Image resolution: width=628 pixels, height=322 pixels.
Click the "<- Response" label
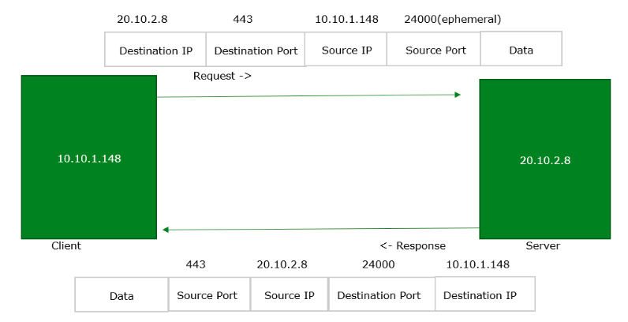[x=413, y=245]
